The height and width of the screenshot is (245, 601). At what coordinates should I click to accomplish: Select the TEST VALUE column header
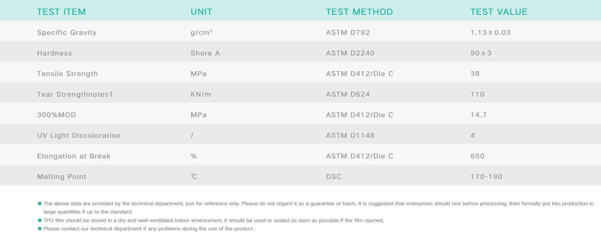tap(499, 12)
